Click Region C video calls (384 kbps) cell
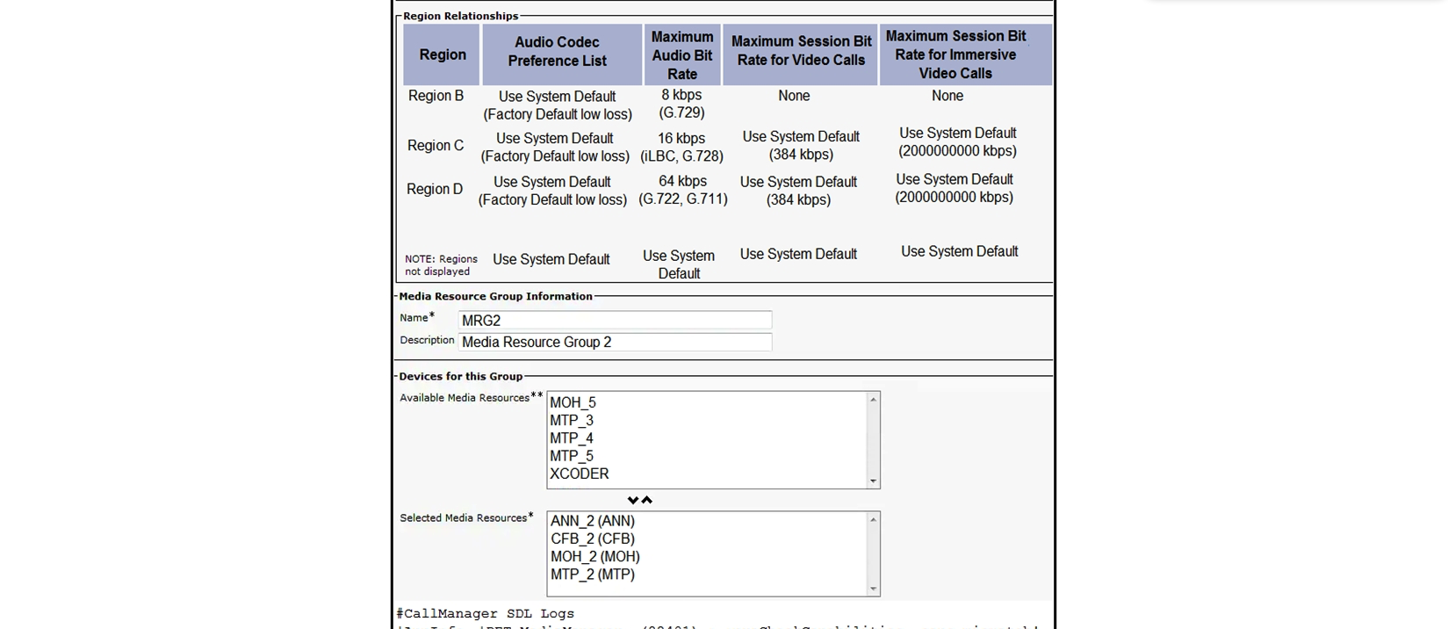This screenshot has height=629, width=1448. point(801,146)
